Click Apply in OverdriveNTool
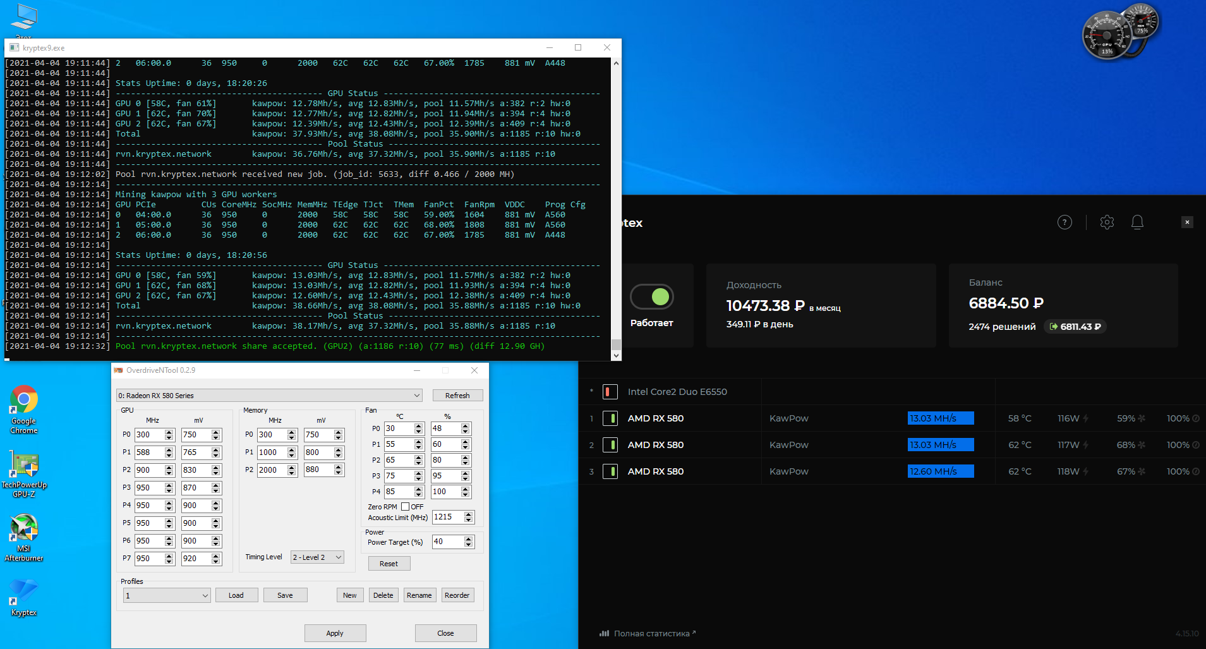The height and width of the screenshot is (649, 1206). [x=335, y=633]
